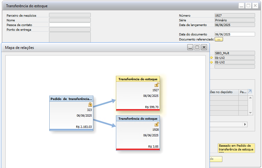The height and width of the screenshot is (168, 262).
Task: Select the highlighted Transferência do estoque 1927 node header
Action: [138, 79]
